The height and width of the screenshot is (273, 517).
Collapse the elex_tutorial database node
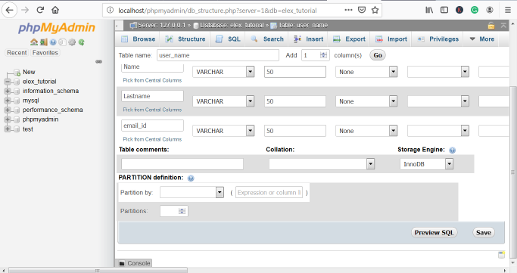pyautogui.click(x=8, y=82)
